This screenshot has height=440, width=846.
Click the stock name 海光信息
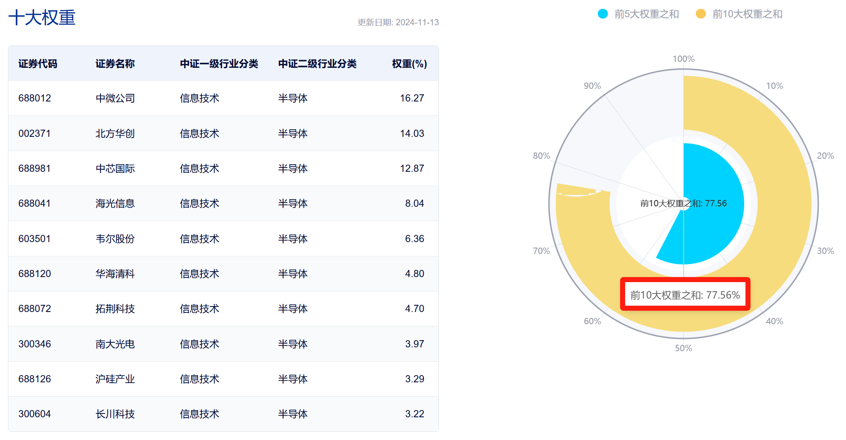pyautogui.click(x=115, y=203)
